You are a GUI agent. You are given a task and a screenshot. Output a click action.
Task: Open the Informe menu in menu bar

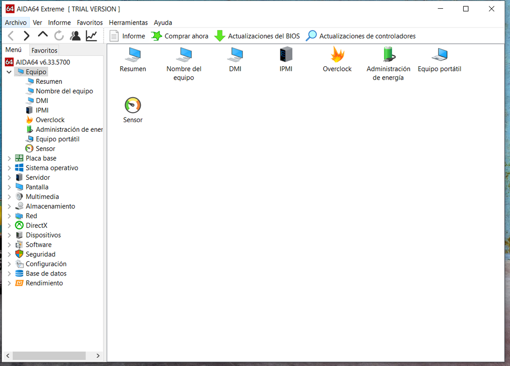coord(60,22)
